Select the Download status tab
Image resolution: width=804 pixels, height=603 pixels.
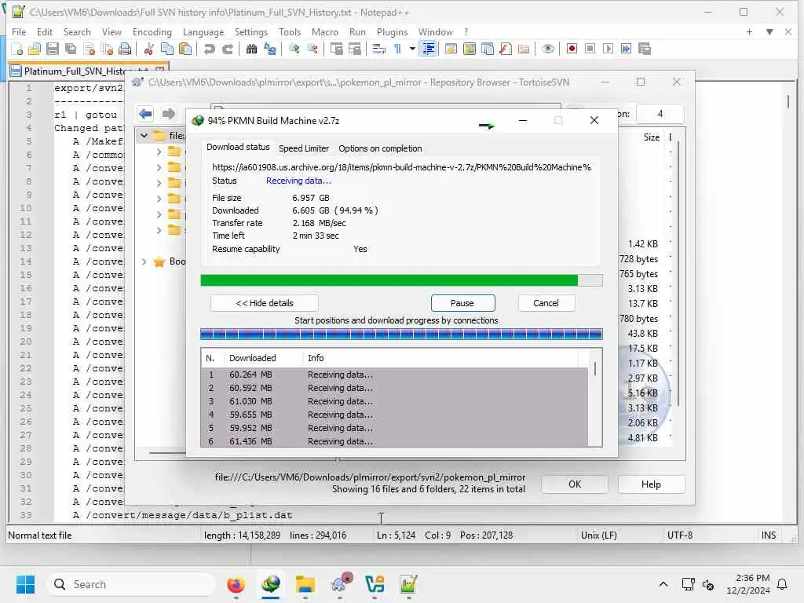pos(238,147)
